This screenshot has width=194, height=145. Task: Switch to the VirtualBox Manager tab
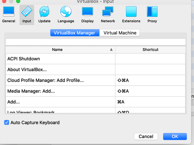click(75, 33)
